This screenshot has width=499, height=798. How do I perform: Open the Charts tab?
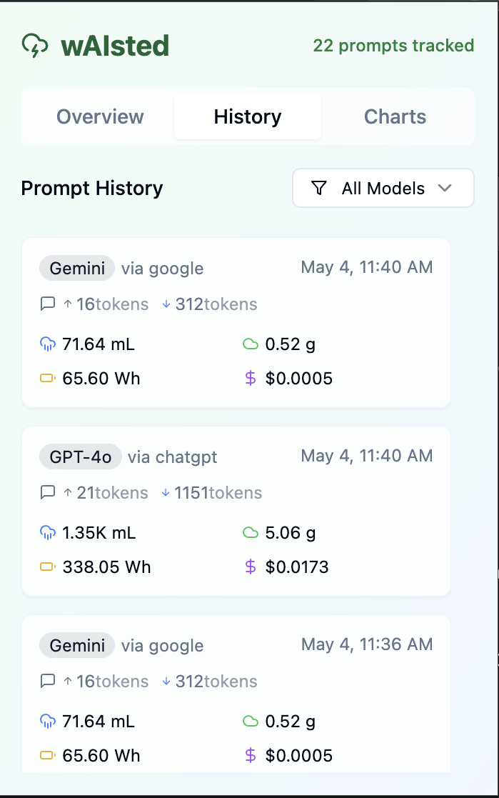tap(395, 116)
